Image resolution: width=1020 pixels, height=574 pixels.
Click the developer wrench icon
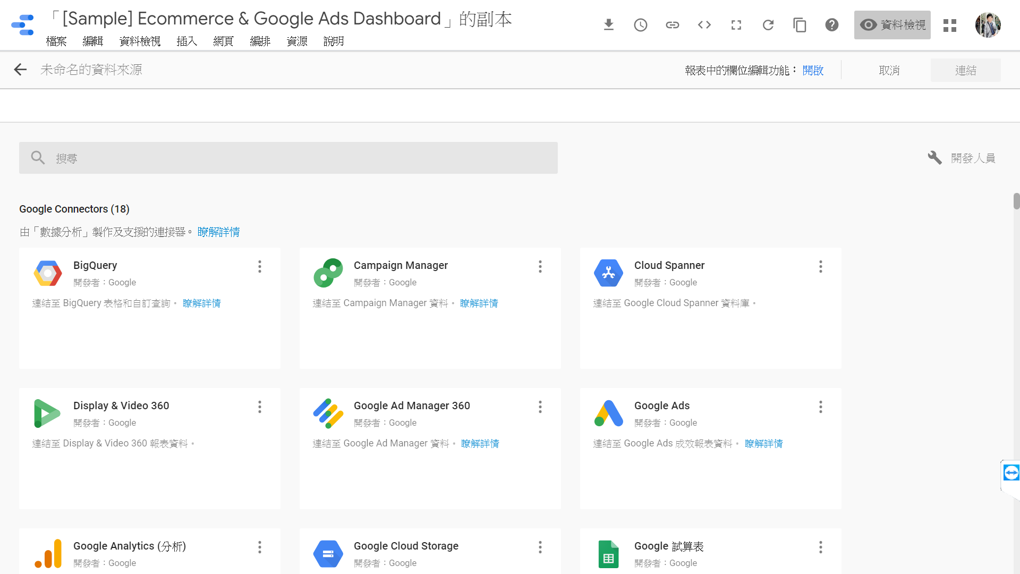934,158
